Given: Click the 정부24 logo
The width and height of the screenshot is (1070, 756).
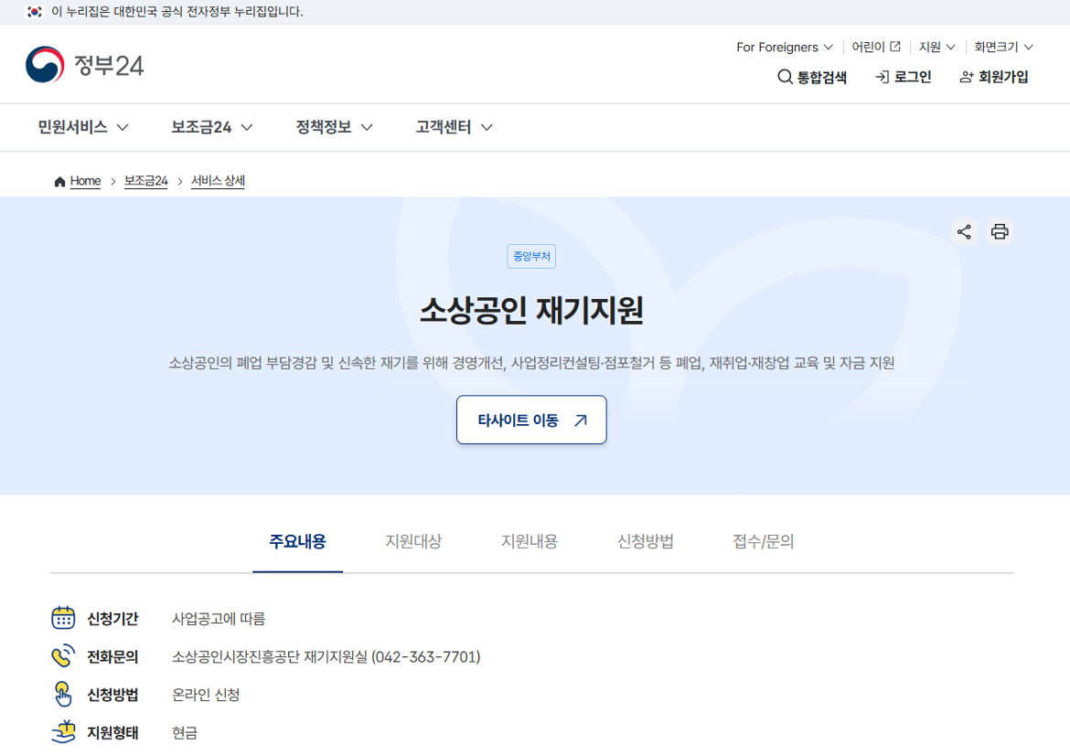Looking at the screenshot, I should pyautogui.click(x=84, y=64).
